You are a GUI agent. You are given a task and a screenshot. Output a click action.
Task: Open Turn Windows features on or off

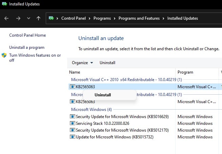tap(35, 58)
